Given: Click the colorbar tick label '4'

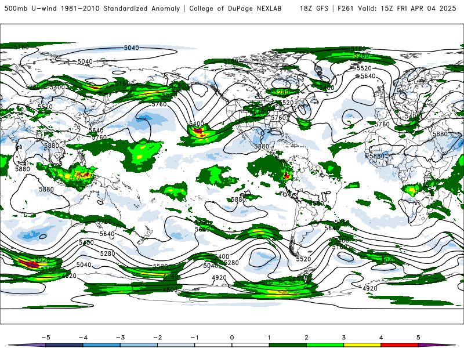Looking at the screenshot, I should point(381,338).
